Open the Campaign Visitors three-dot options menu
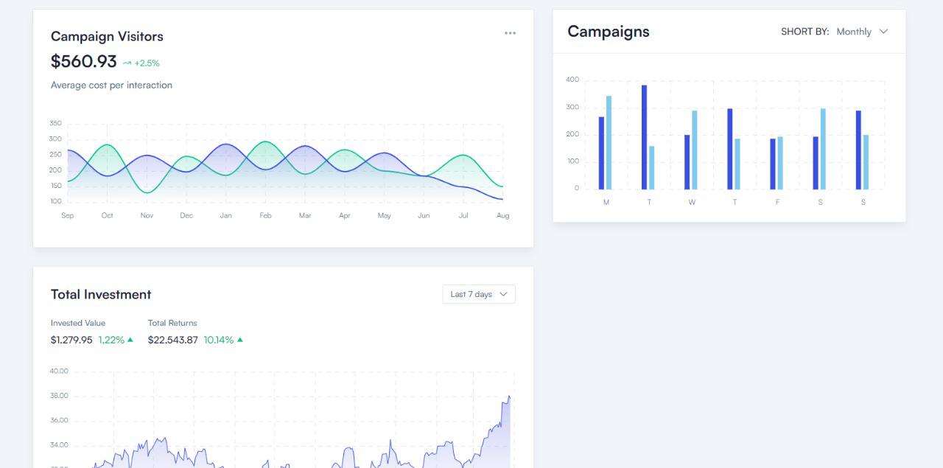The image size is (943, 468). coord(510,33)
